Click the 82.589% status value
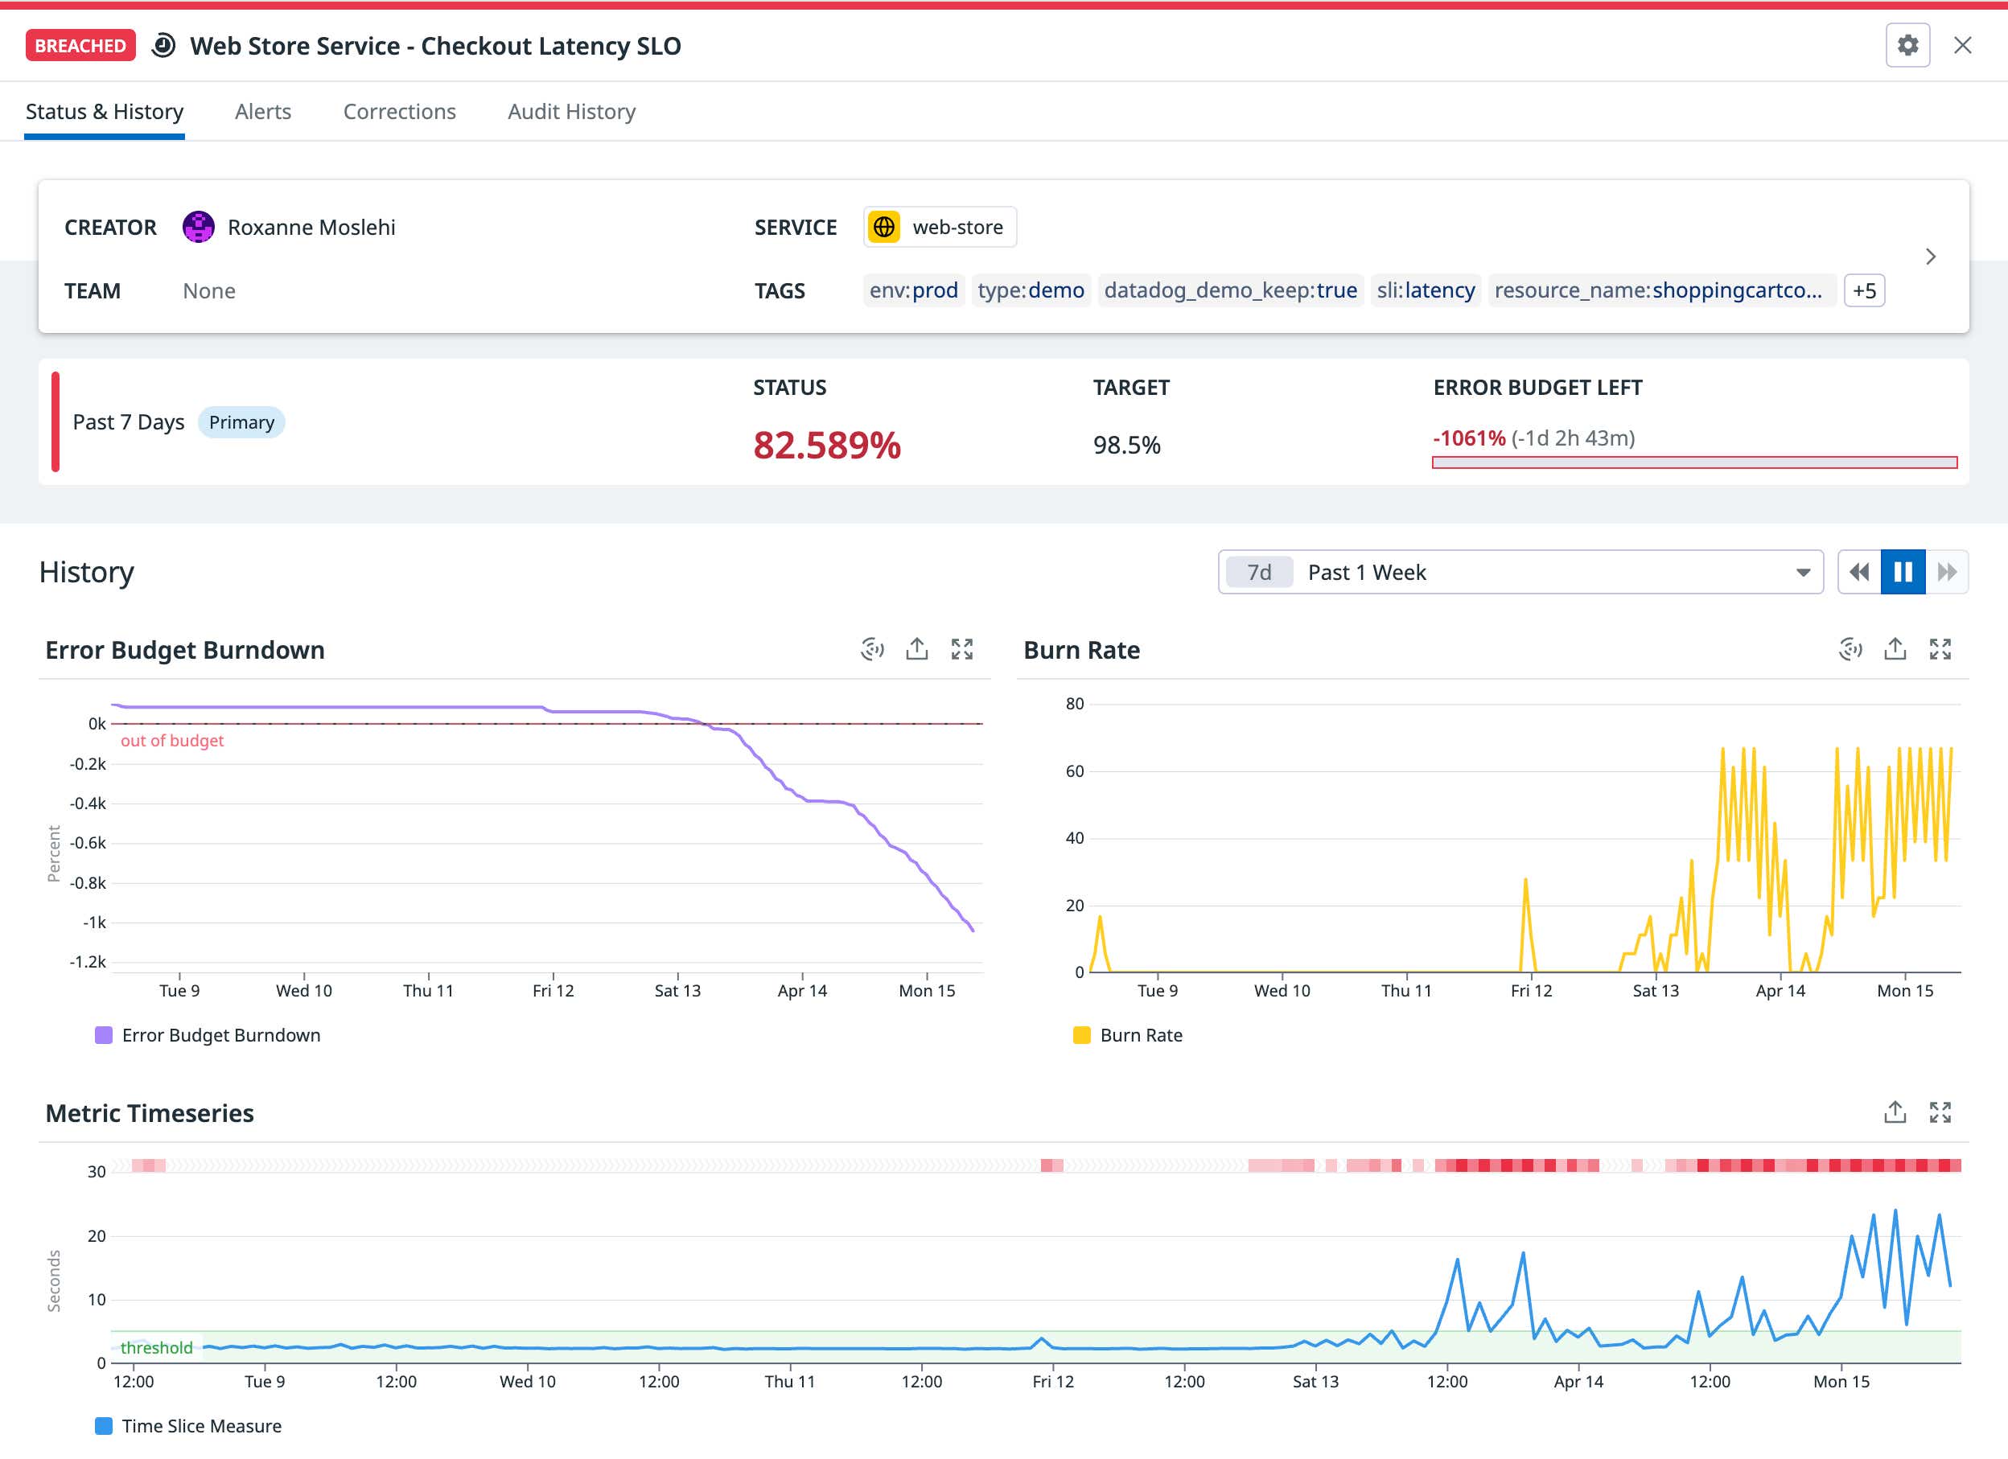2008x1459 pixels. (x=826, y=446)
